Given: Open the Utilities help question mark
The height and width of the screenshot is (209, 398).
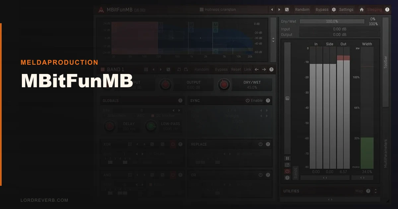Looking at the screenshot, I should [368, 191].
